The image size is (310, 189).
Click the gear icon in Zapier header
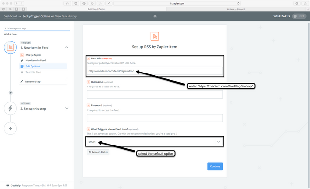(155, 16)
